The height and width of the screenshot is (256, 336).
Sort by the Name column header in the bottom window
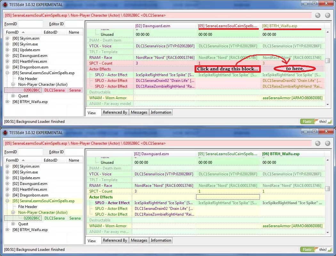tap(75, 160)
